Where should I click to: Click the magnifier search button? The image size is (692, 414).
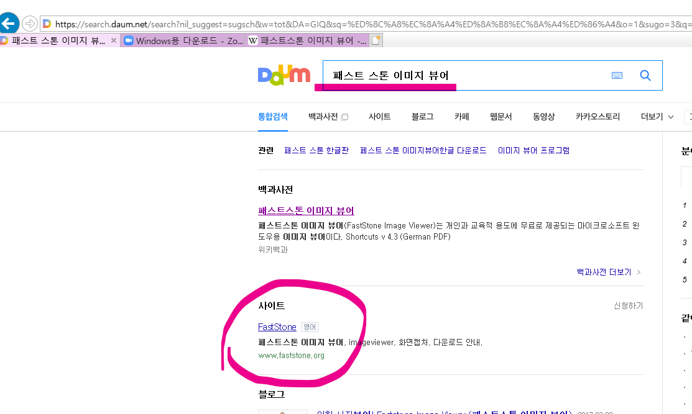tap(645, 75)
